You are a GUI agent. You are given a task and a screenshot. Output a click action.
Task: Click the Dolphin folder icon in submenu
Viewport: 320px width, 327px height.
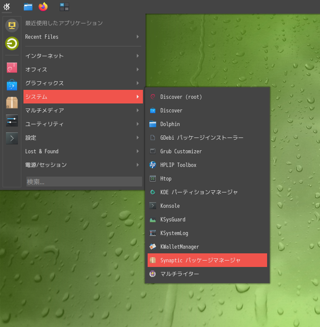point(153,124)
